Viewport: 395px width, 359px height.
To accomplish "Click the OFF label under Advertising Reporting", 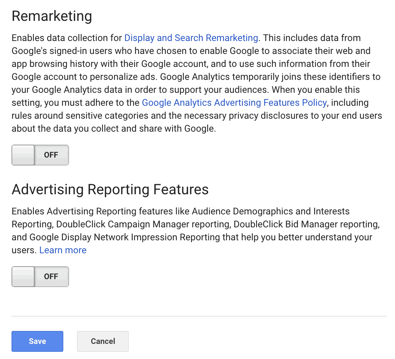I will 51,276.
